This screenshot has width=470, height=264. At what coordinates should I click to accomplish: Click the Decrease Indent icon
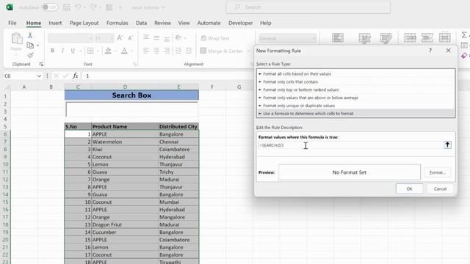coord(178,51)
